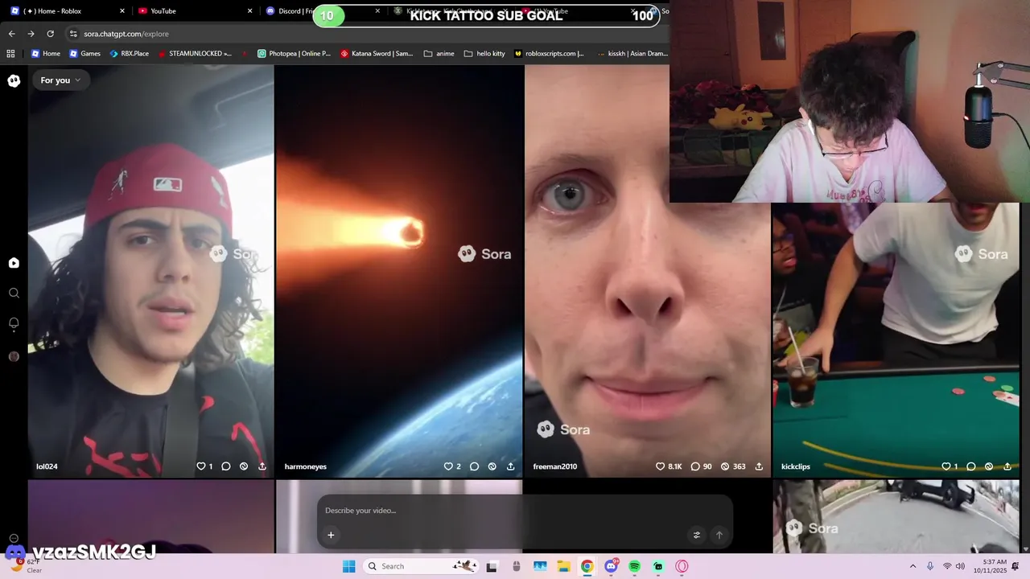Reload the Sora page

pos(50,34)
